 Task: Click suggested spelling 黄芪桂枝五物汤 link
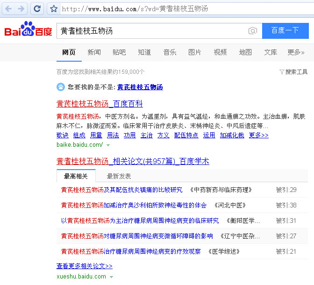tap(140, 87)
